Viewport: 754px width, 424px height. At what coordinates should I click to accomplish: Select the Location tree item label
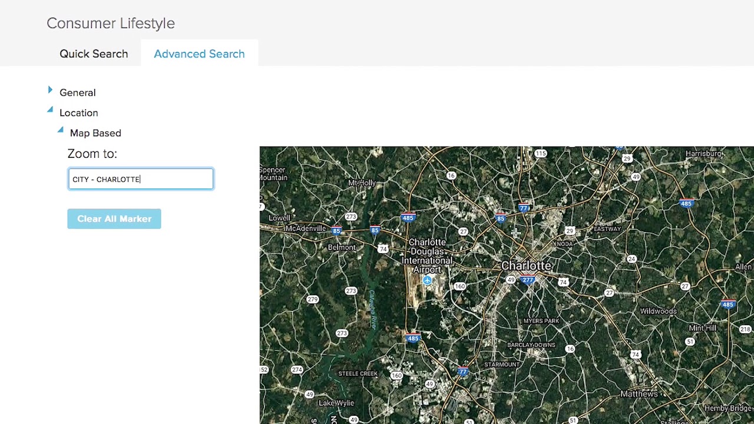point(78,112)
